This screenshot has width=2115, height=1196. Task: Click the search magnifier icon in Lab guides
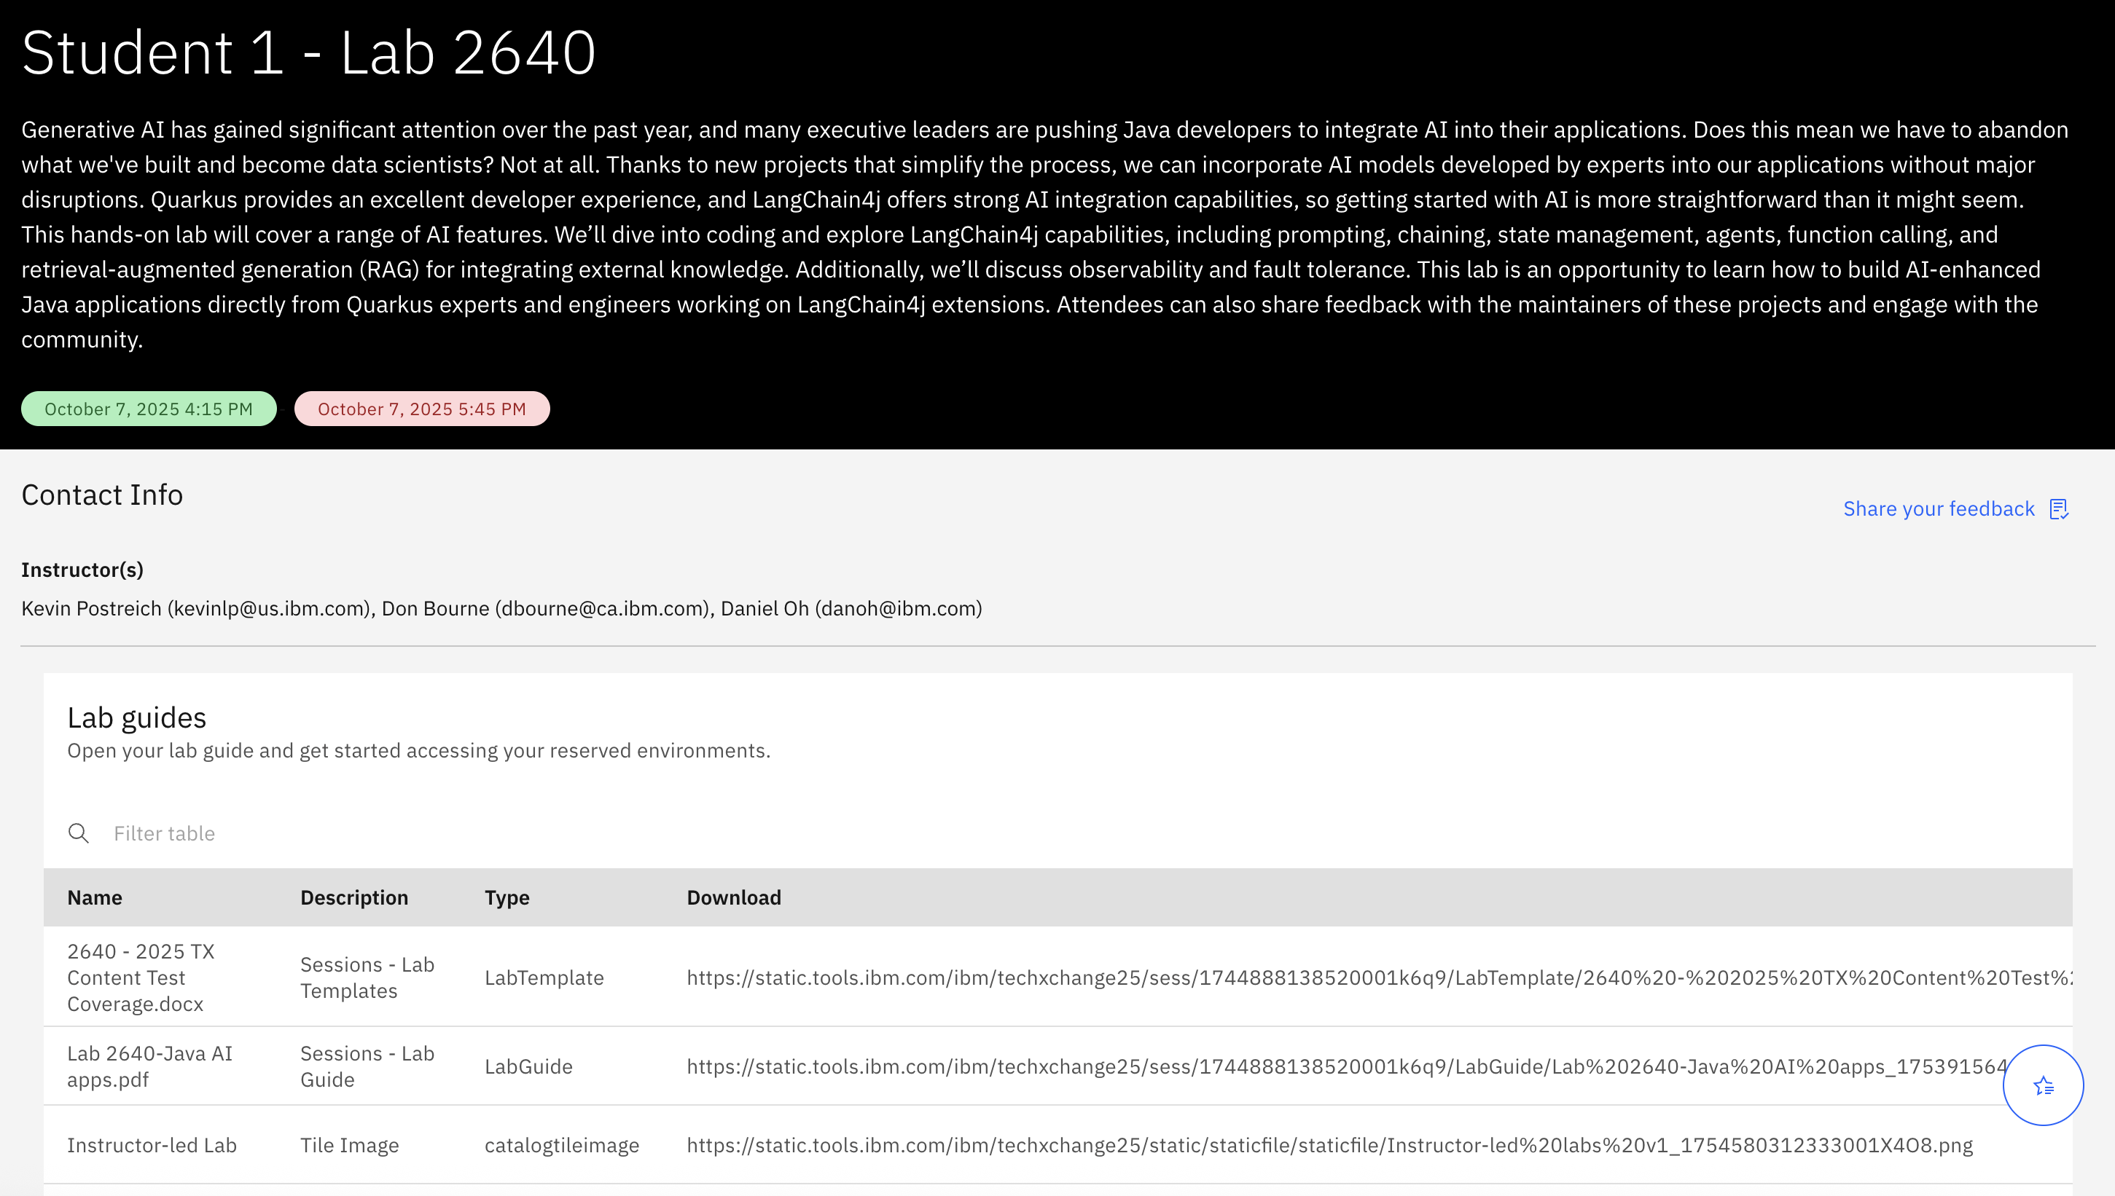pos(79,833)
